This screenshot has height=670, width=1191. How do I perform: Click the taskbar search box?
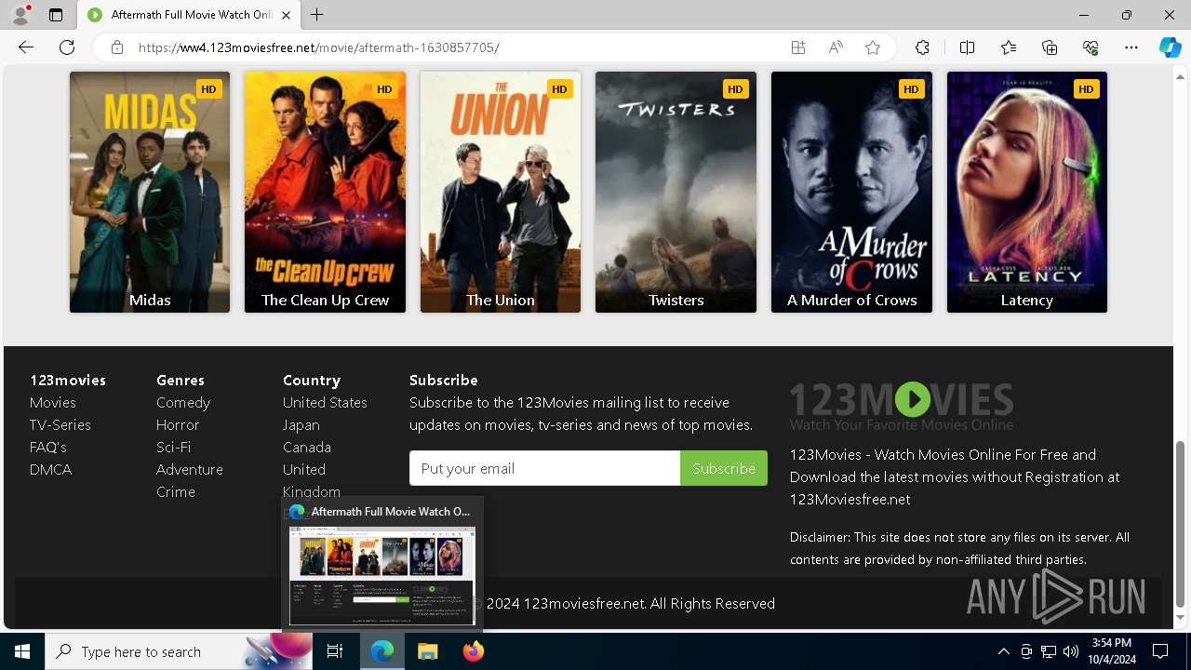179,651
